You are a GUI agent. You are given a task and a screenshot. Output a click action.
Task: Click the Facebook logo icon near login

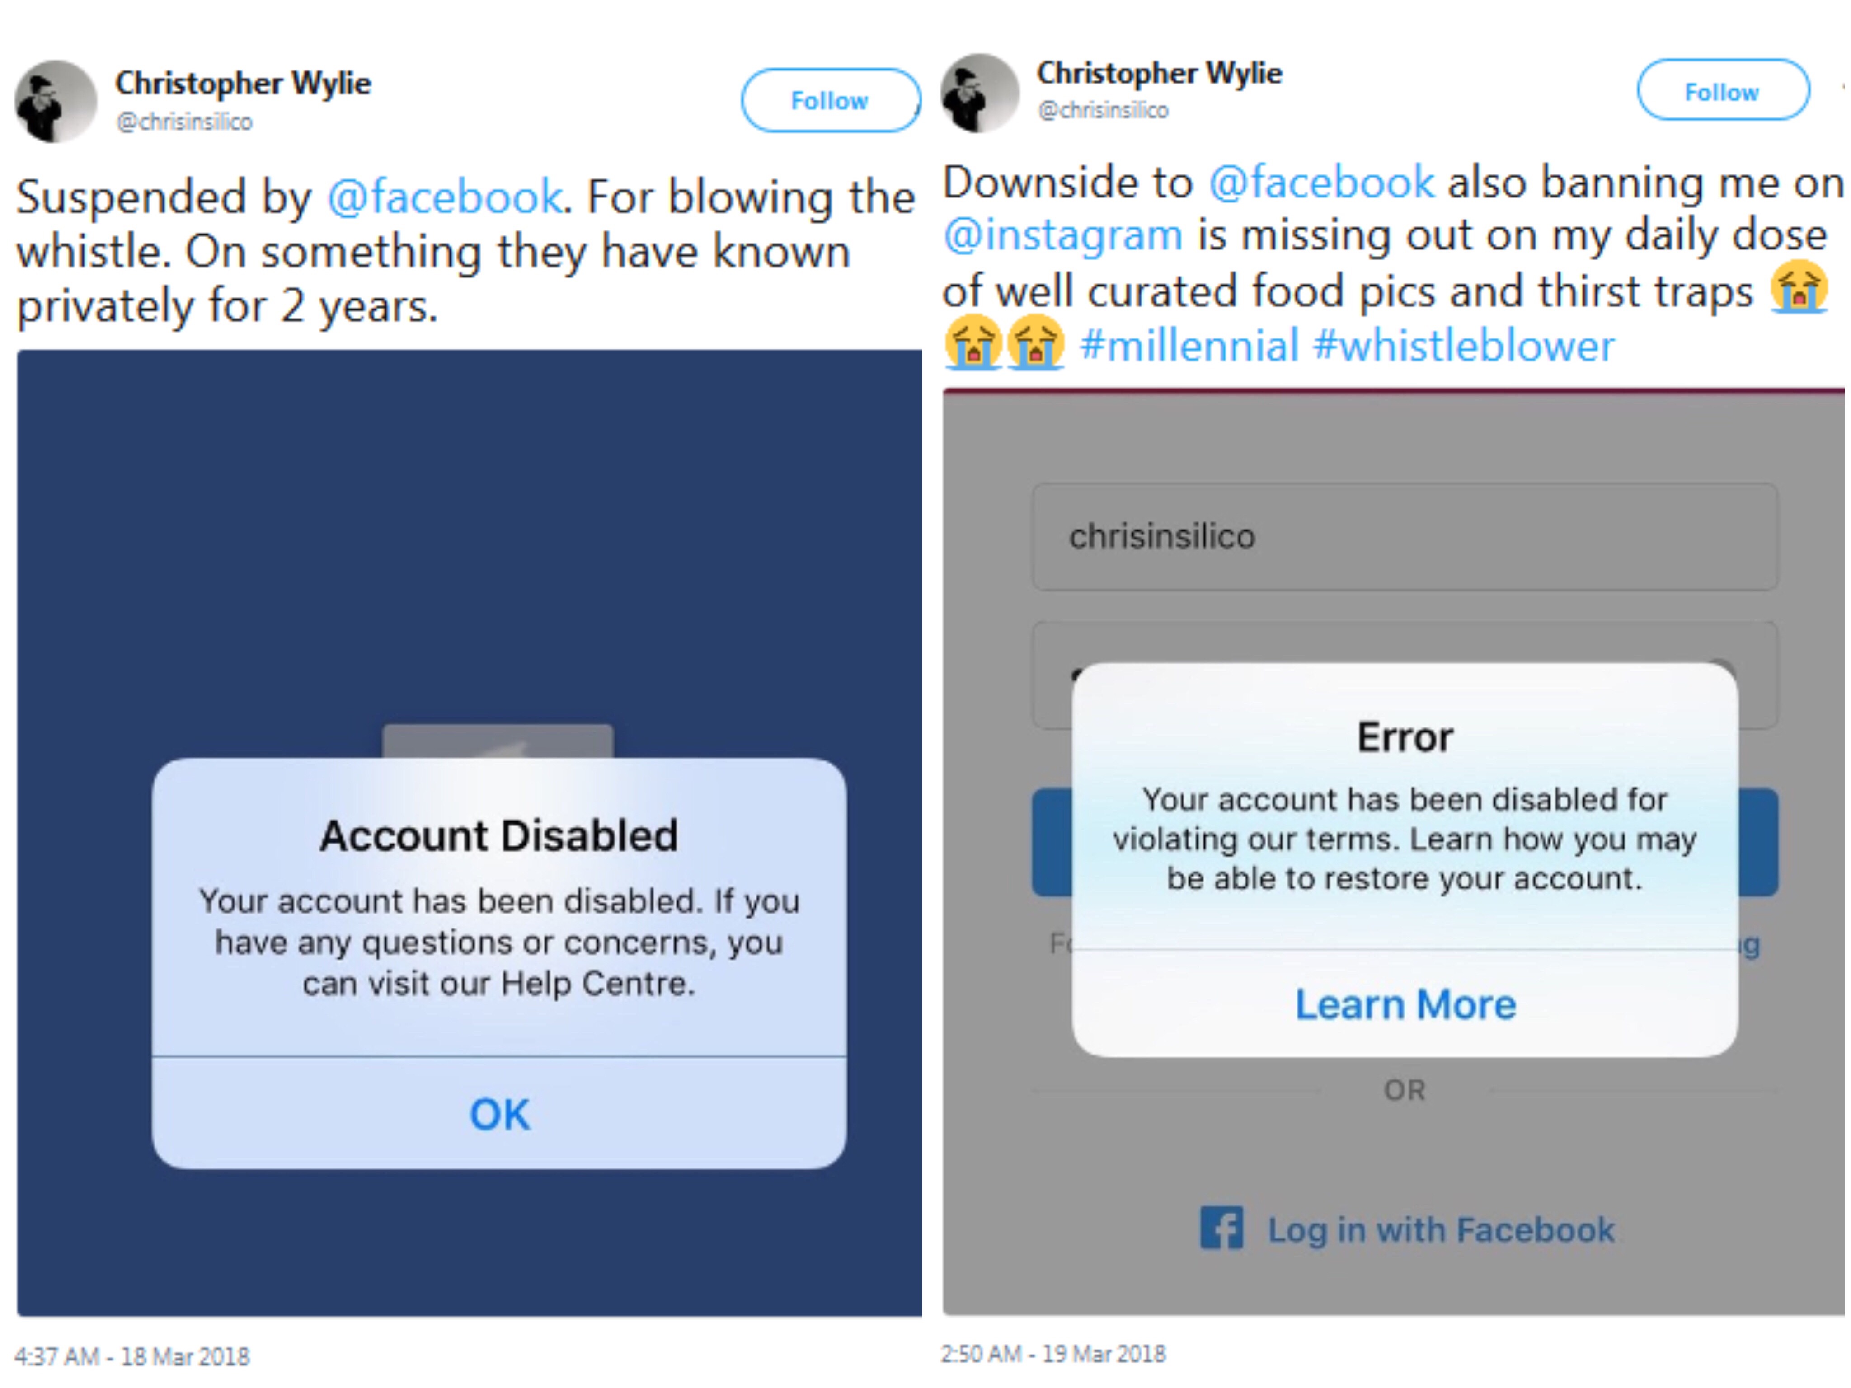[x=1222, y=1227]
